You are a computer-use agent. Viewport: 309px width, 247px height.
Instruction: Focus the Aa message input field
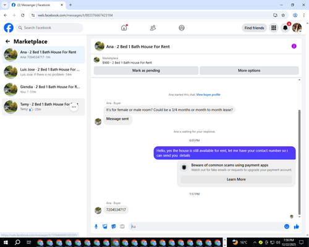[207, 227]
